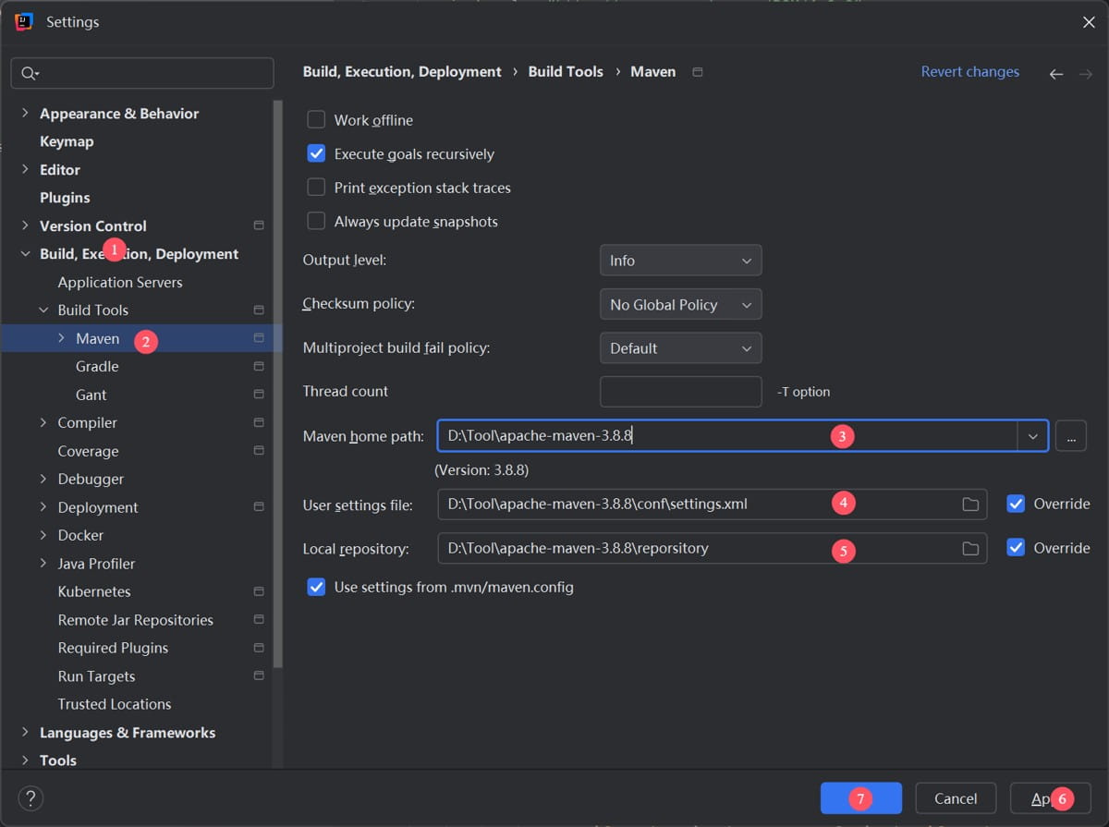Enable Print exception stack traces
This screenshot has width=1109, height=827.
tap(316, 188)
